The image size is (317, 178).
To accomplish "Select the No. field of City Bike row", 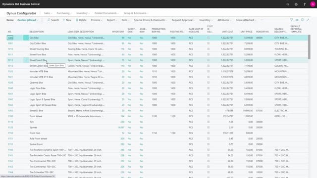I will (10, 38).
